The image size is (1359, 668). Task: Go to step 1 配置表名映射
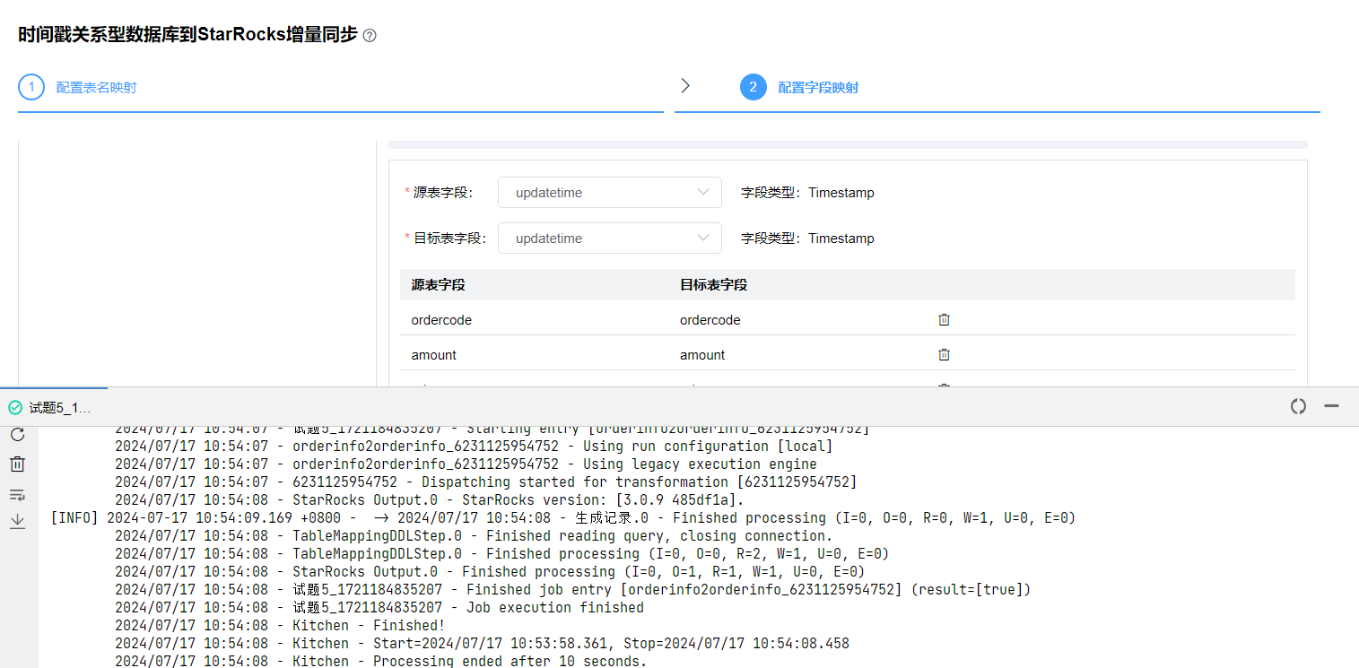(x=96, y=88)
